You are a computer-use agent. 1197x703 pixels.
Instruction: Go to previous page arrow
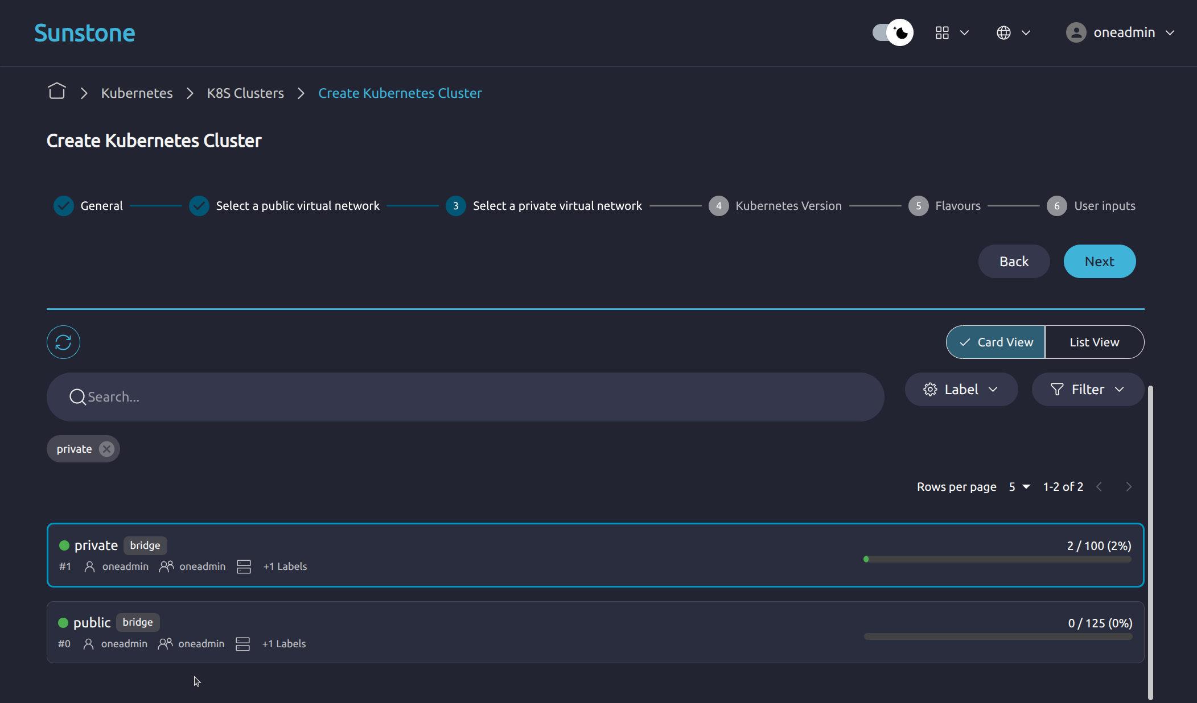pos(1099,486)
